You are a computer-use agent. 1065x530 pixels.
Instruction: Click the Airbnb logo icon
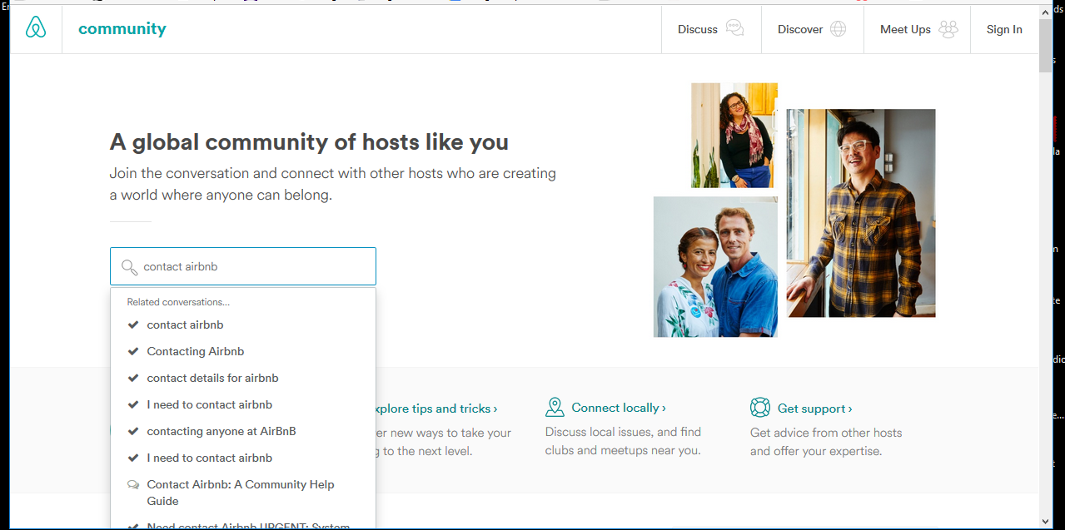[36, 28]
